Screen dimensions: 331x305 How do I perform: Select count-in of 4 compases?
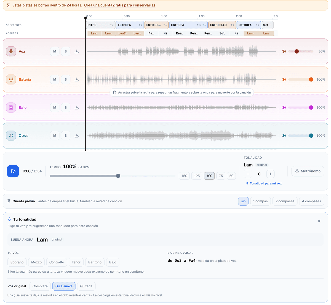pyautogui.click(x=311, y=201)
